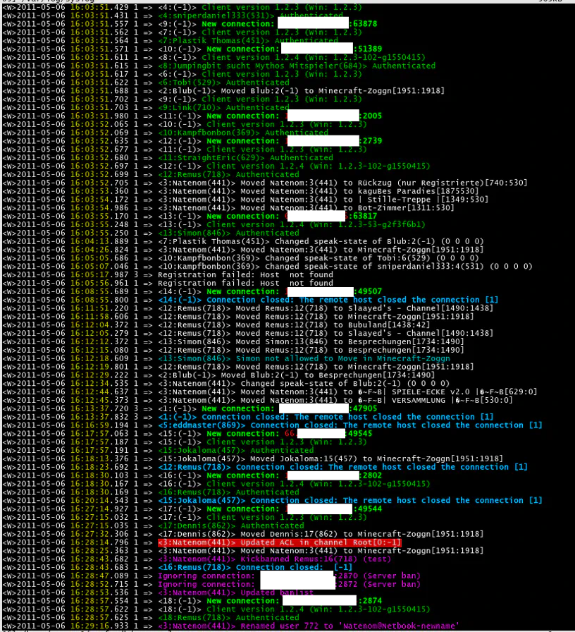The image size is (575, 632).
Task: Select the 'Rückzug (nur Registrierte)[740:530]' channel text
Action: [443, 183]
